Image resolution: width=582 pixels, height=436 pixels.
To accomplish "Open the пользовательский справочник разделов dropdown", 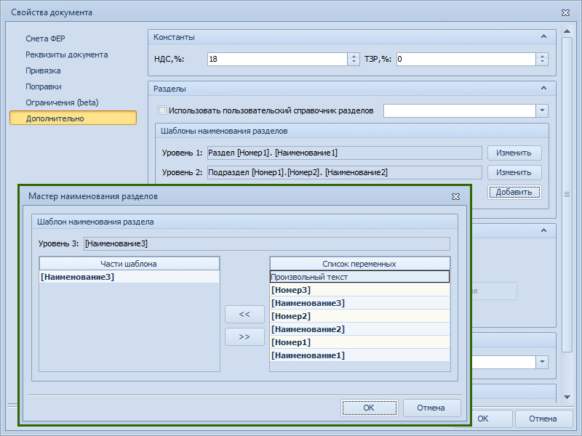I will (542, 110).
